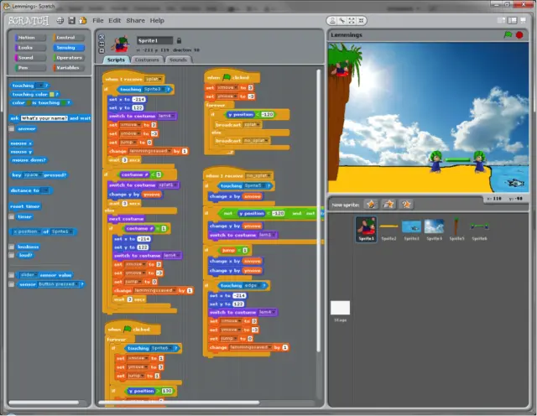
Task: Select the Stage thumbnail in sprite list
Action: [340, 309]
